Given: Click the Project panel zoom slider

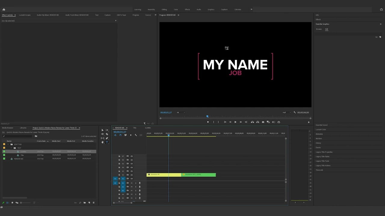Looking at the screenshot, I should 21,202.
